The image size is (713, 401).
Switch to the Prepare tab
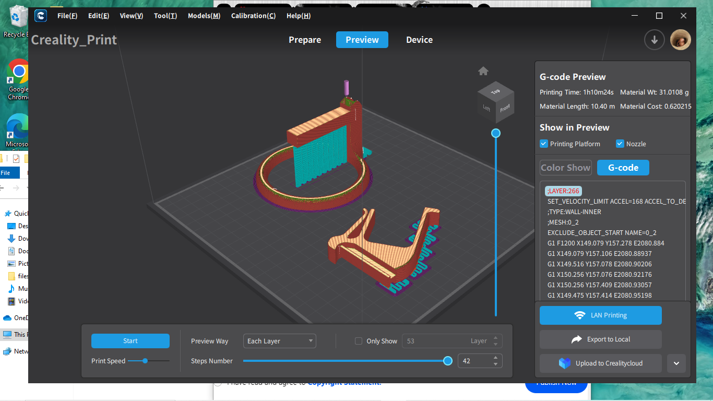(x=305, y=40)
